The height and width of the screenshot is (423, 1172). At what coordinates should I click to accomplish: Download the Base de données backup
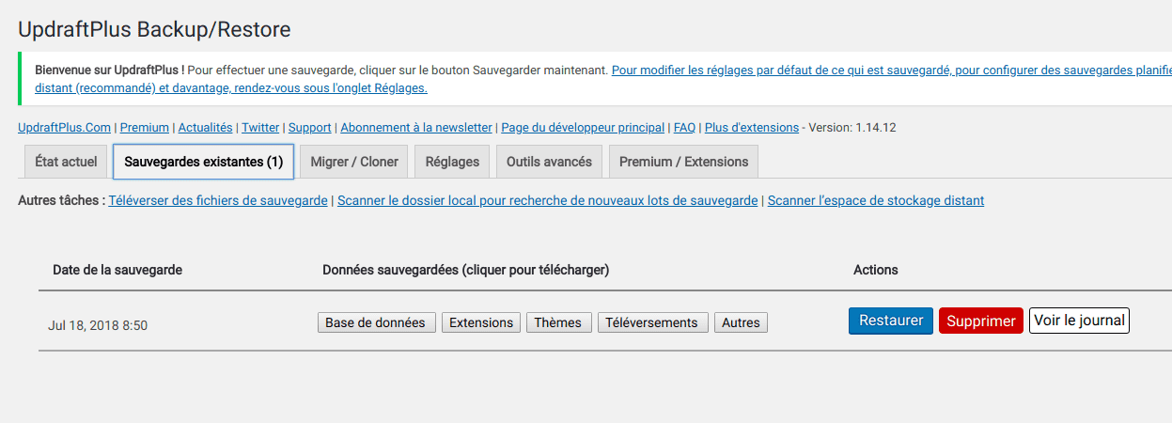tap(376, 322)
